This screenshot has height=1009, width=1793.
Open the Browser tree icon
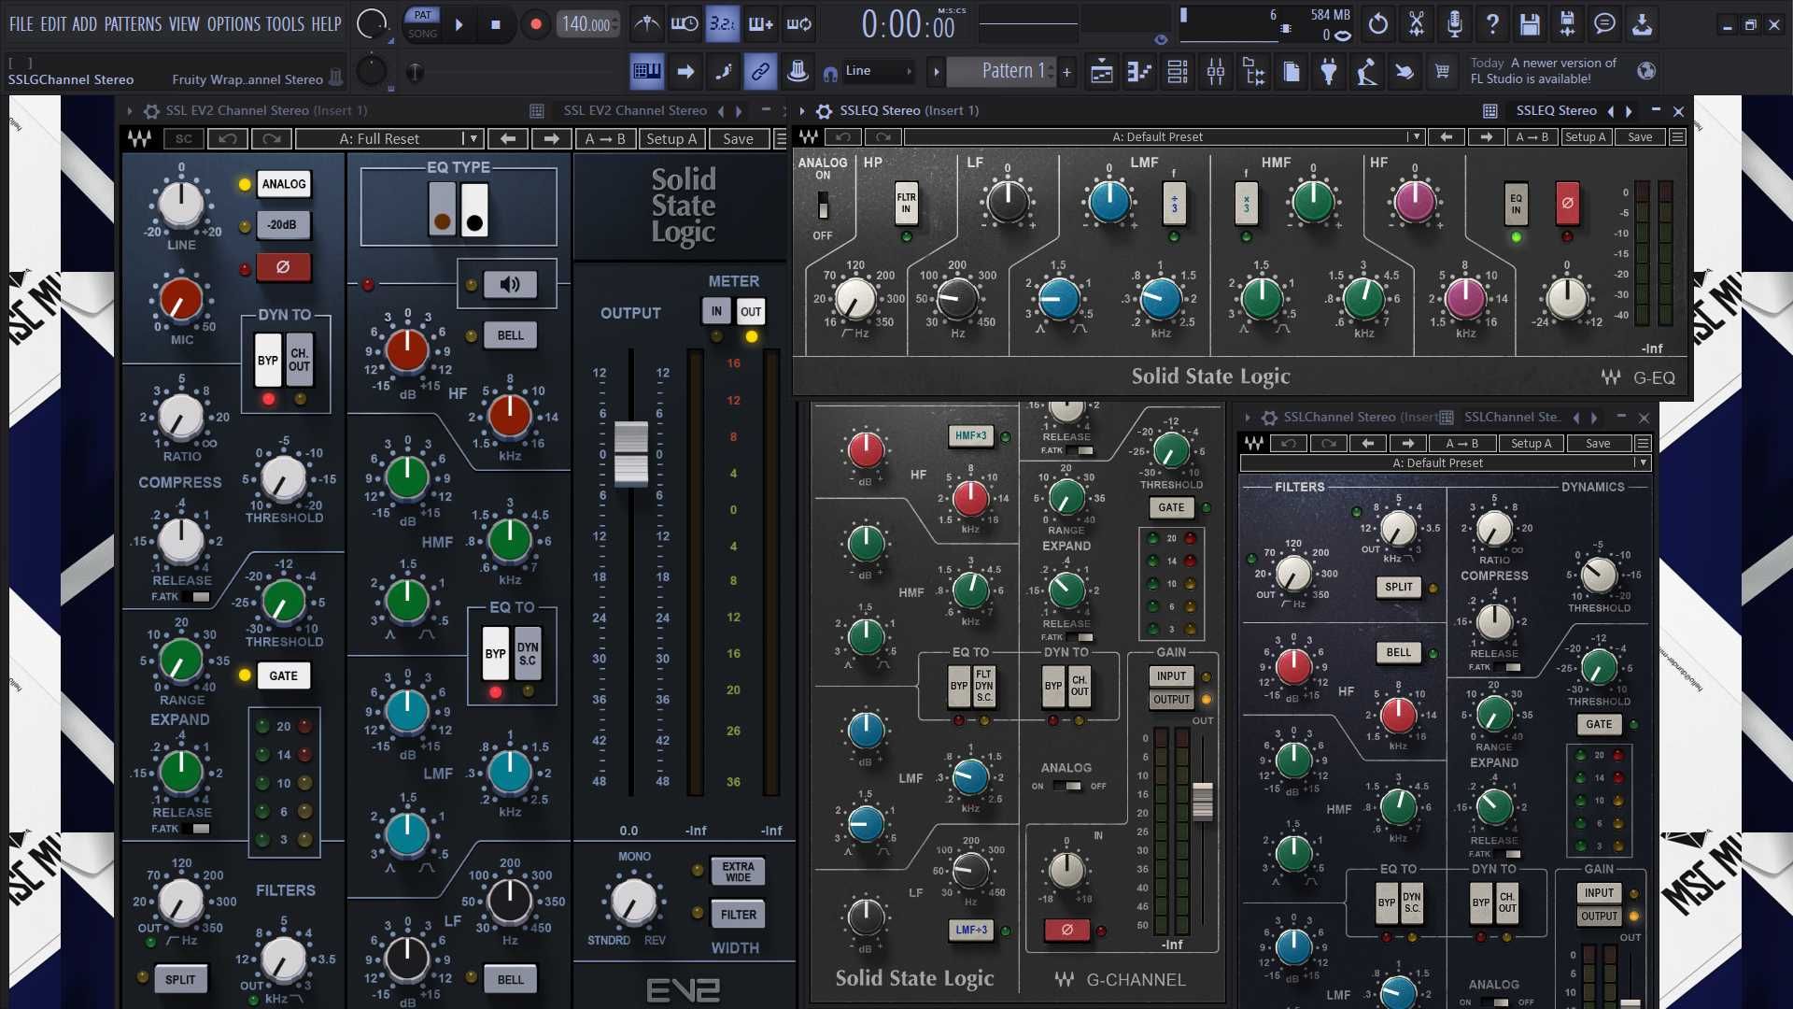[x=1253, y=71]
